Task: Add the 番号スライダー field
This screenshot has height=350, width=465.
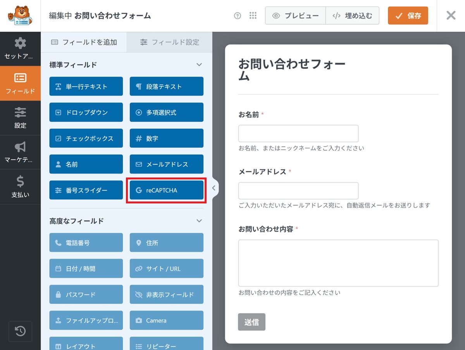Action: coord(86,190)
